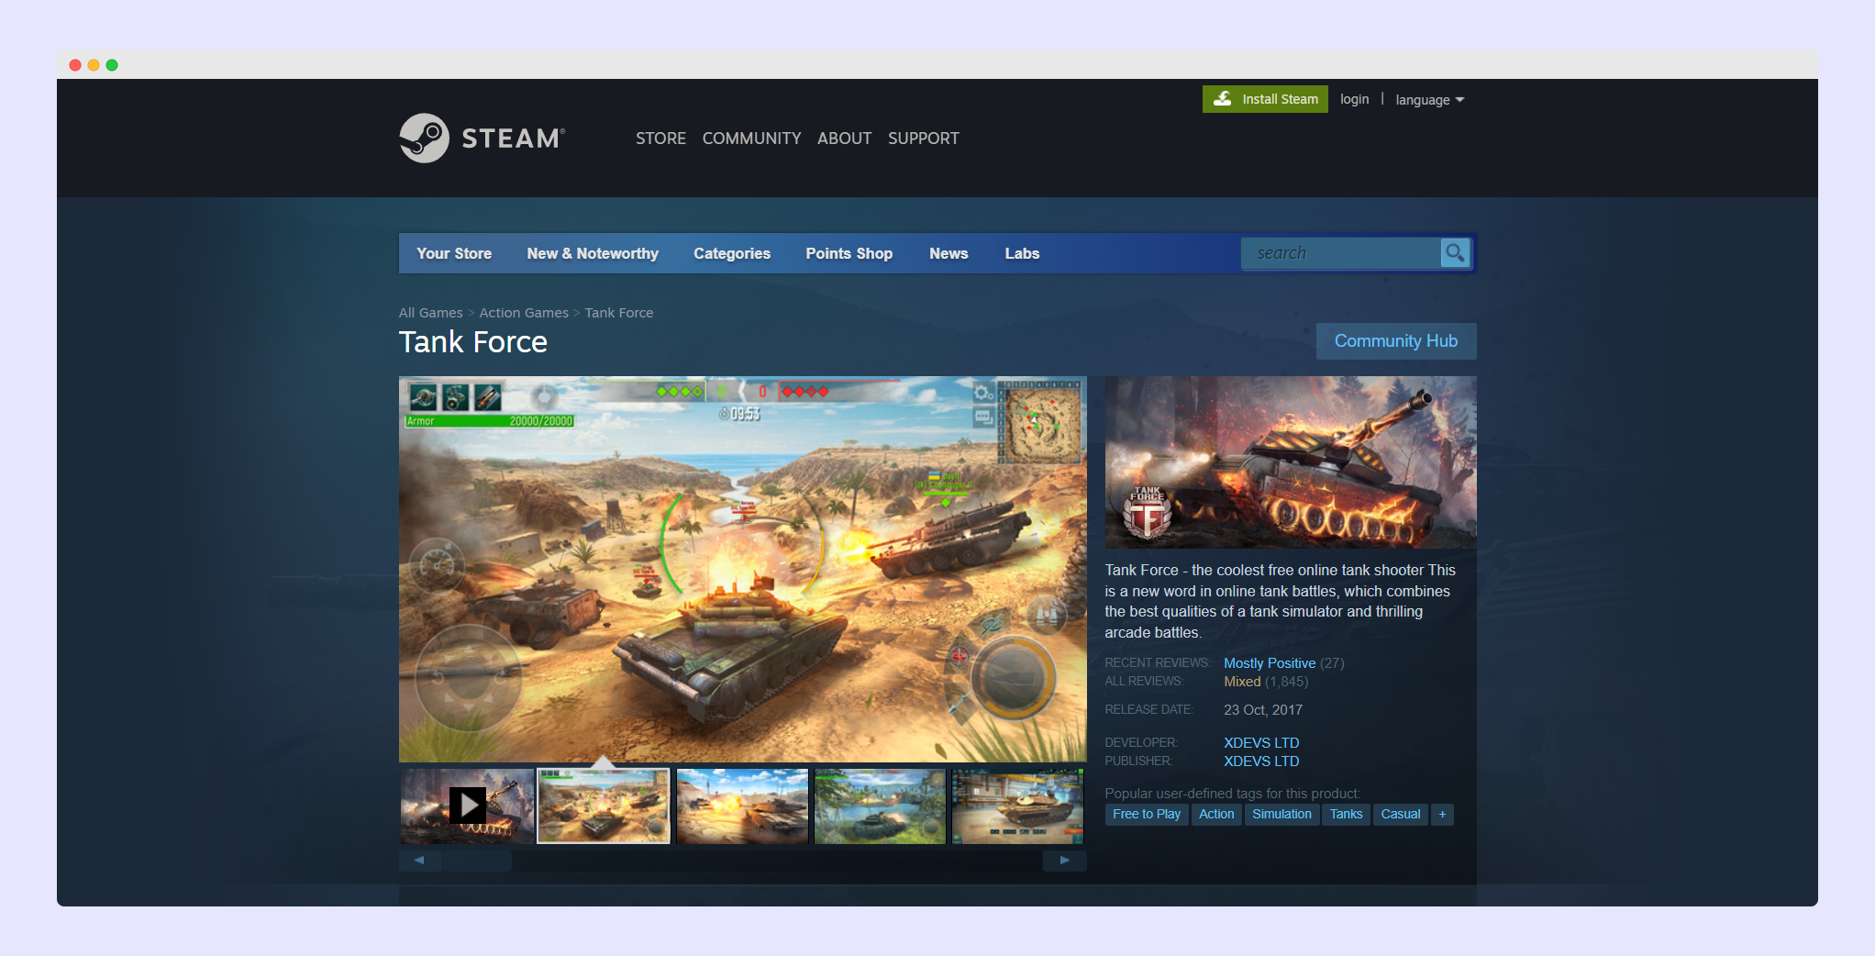This screenshot has height=956, width=1875.
Task: Open the STORE menu
Action: (660, 138)
